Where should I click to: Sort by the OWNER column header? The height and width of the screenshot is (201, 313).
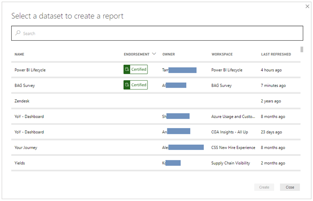pos(169,55)
